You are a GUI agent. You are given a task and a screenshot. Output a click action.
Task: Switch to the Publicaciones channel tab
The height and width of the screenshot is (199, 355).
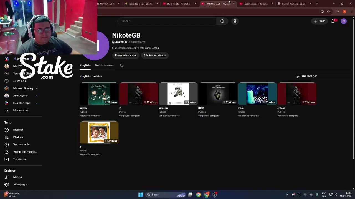tap(105, 66)
